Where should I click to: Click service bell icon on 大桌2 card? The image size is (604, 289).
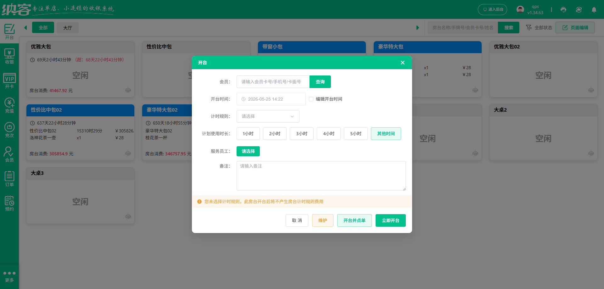(x=591, y=153)
